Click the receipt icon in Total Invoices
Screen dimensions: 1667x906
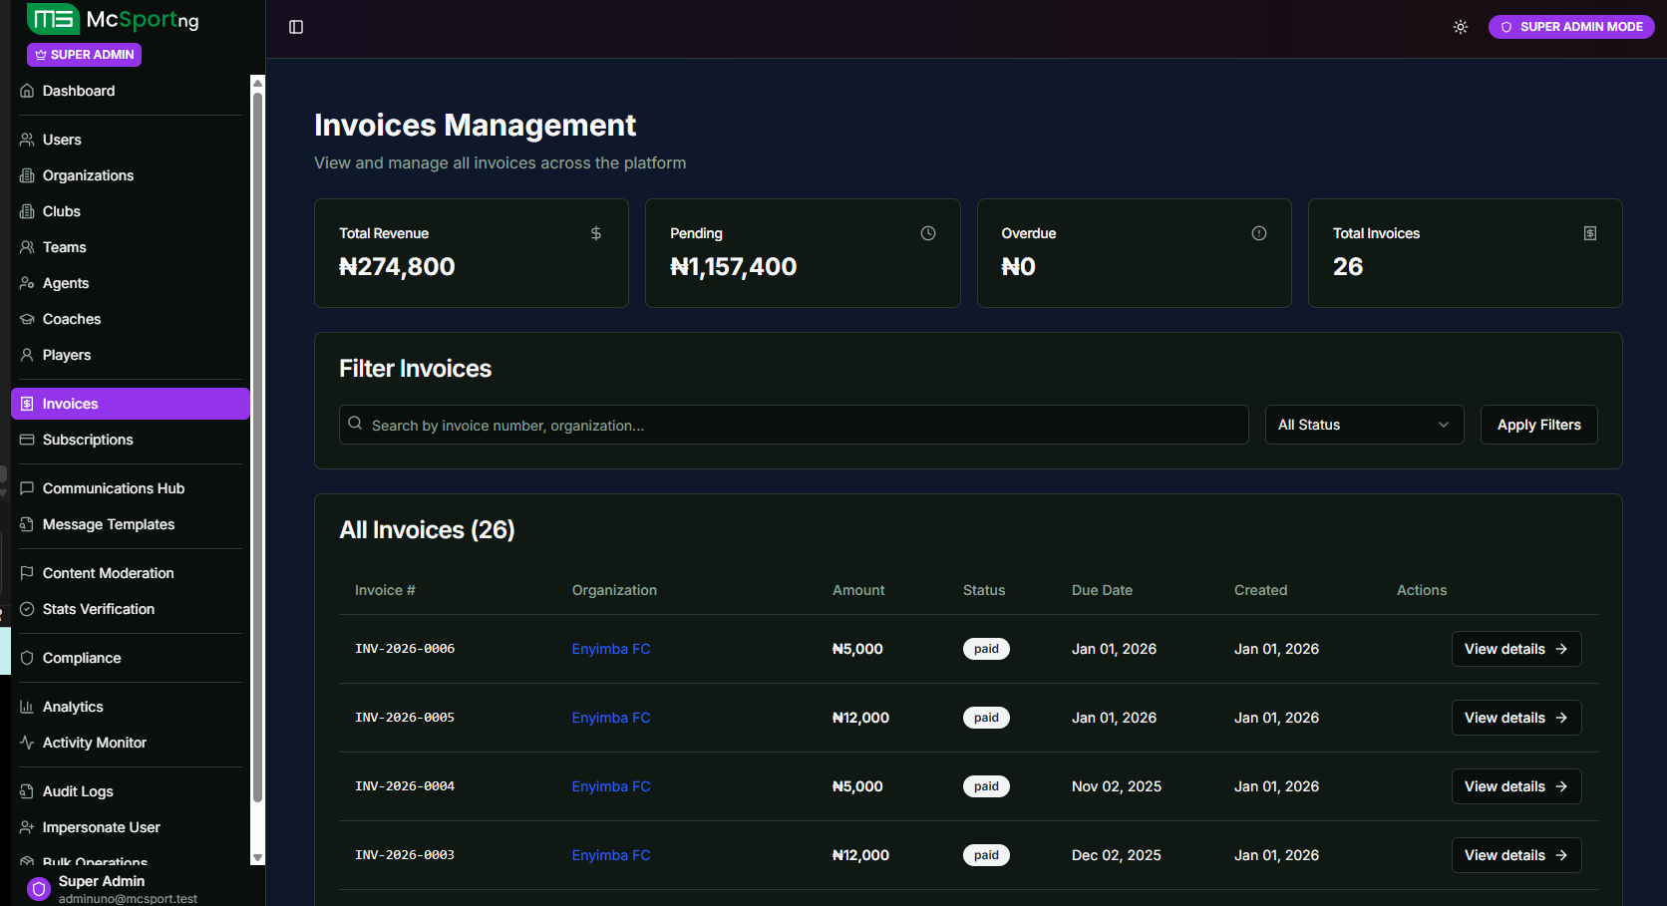point(1590,233)
